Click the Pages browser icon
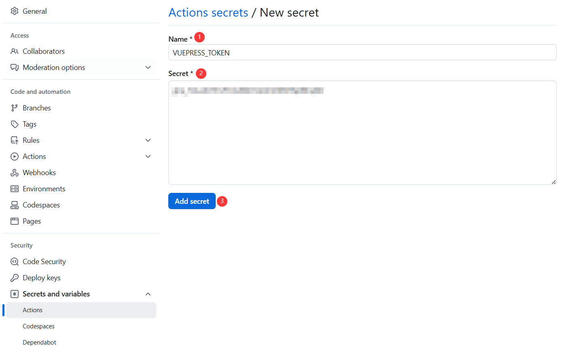The height and width of the screenshot is (349, 562). point(15,221)
